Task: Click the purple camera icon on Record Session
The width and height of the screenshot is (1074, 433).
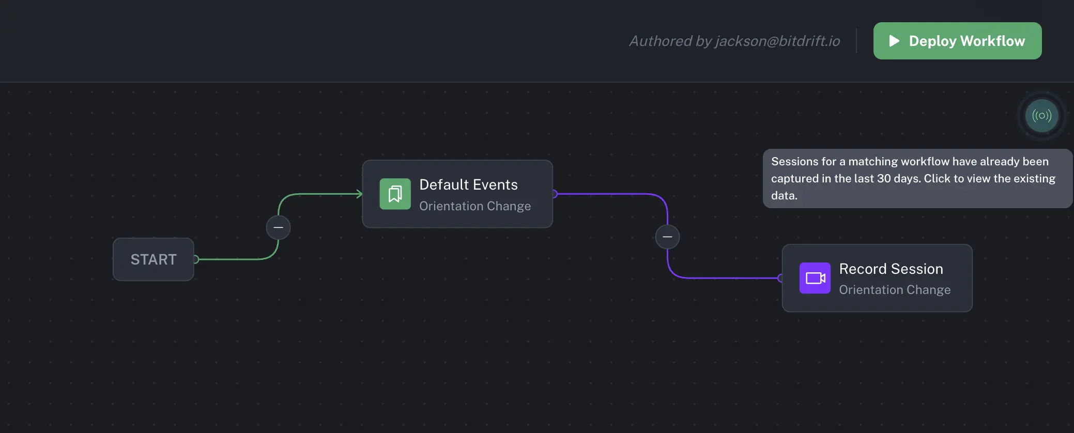Action: click(x=815, y=278)
